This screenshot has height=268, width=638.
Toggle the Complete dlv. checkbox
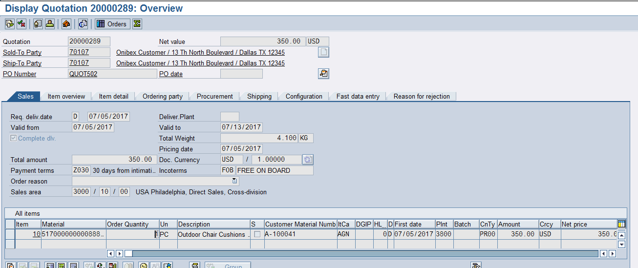(14, 138)
